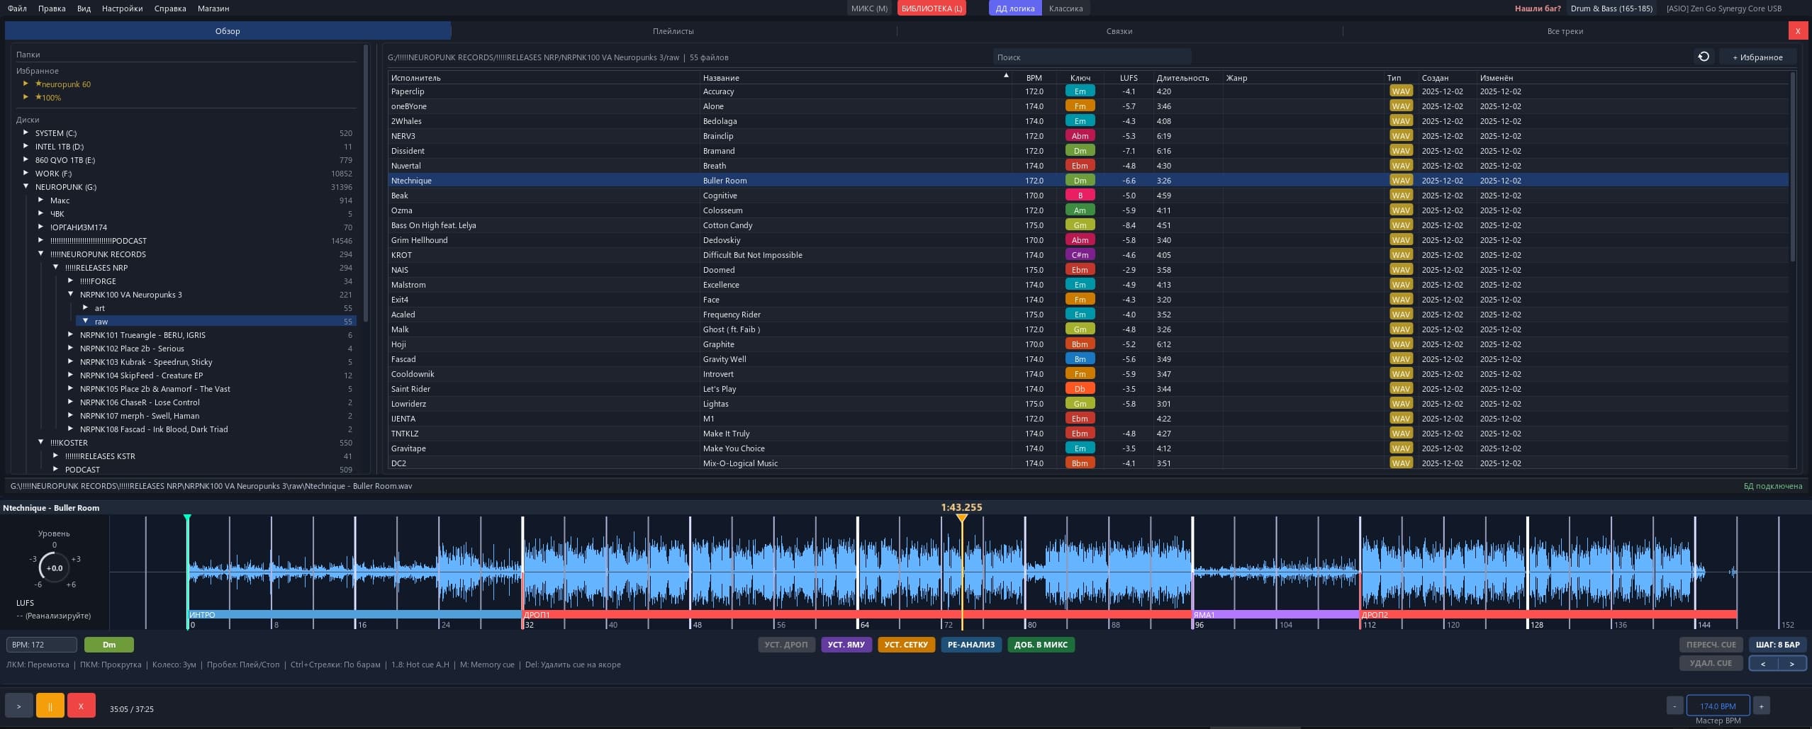The width and height of the screenshot is (1812, 729).
Task: Select Классика mode
Action: coord(1066,9)
